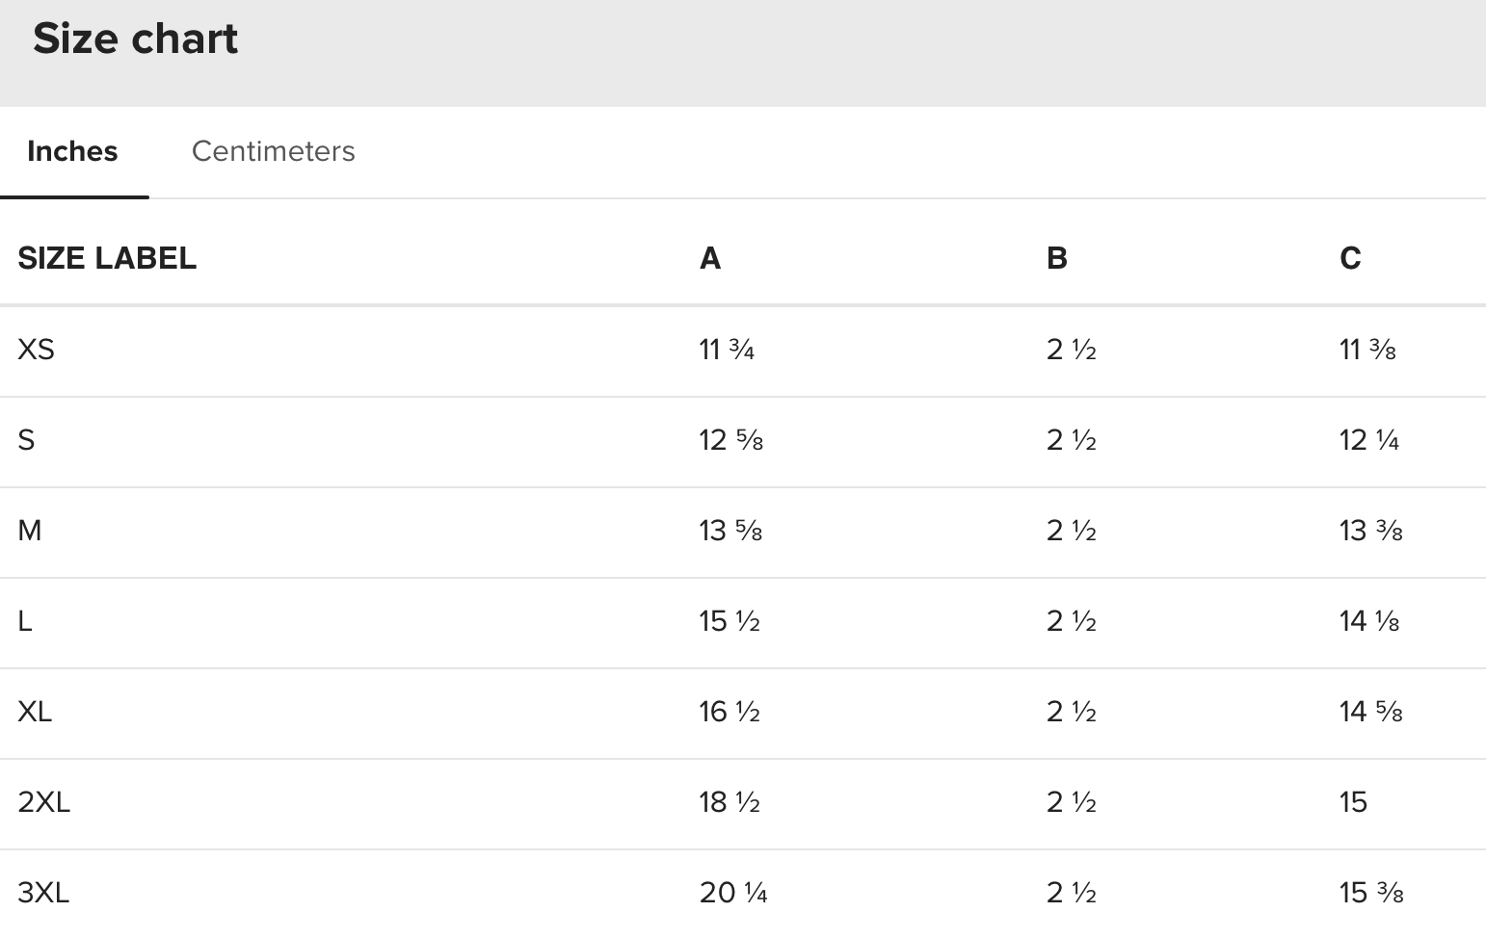Viewport: 1486px width, 938px height.
Task: Click the SIZE LABEL column header
Action: (x=107, y=258)
